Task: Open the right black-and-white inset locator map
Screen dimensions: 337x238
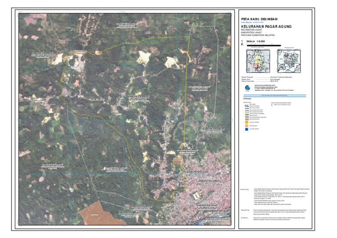Action: (289, 61)
